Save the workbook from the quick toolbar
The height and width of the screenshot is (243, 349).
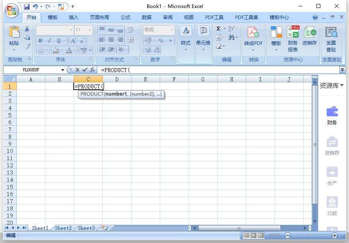coord(27,7)
